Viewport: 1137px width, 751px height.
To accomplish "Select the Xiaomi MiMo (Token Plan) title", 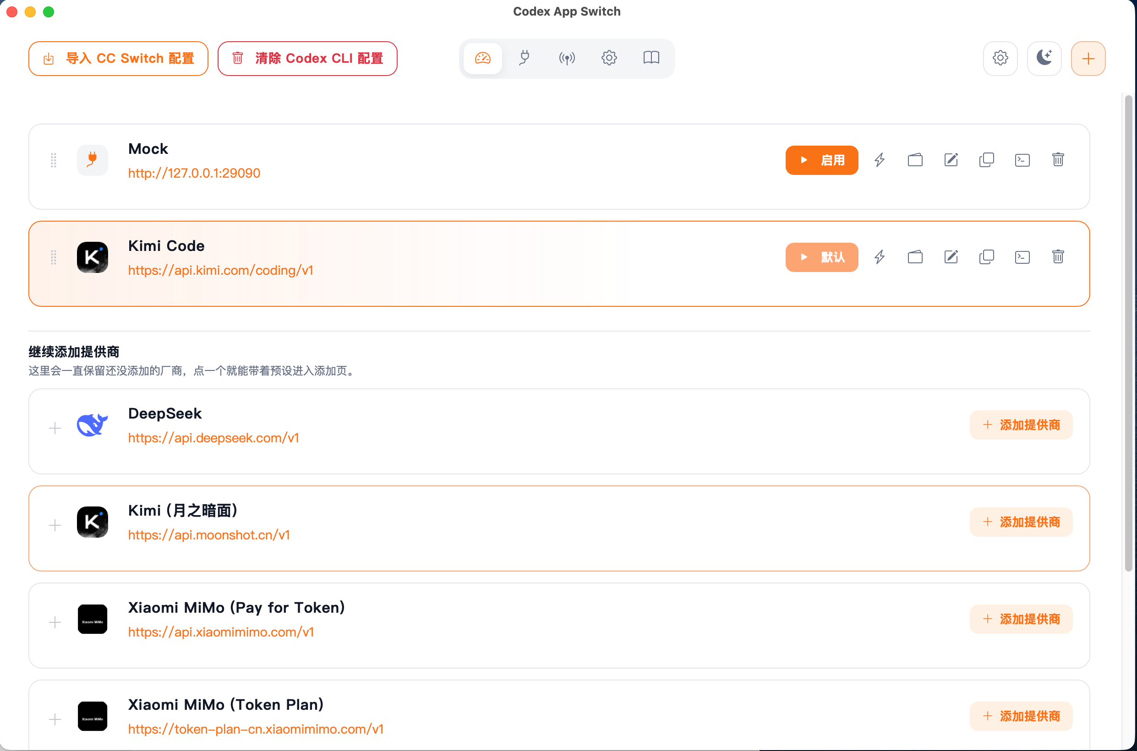I will pos(226,706).
